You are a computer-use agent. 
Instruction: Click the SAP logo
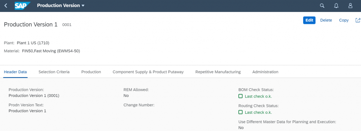coord(22,6)
